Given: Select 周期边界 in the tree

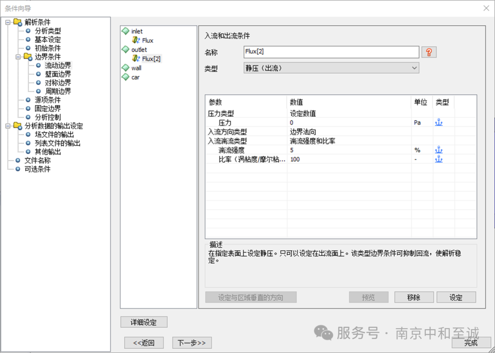Looking at the screenshot, I should click(58, 92).
